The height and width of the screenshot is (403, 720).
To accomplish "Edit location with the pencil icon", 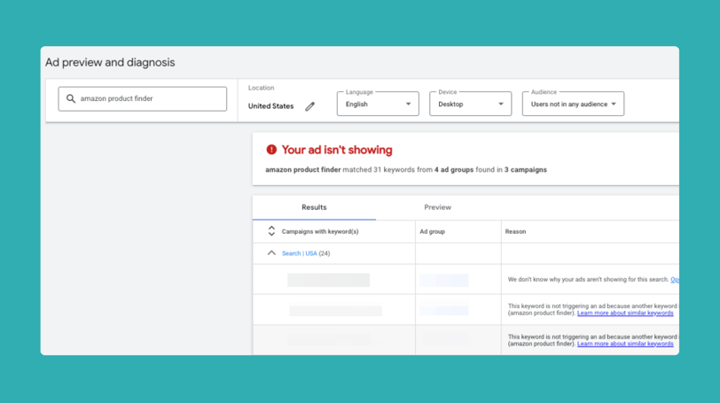I will click(310, 106).
